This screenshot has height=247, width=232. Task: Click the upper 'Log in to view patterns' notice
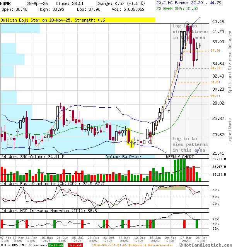pos(190,32)
